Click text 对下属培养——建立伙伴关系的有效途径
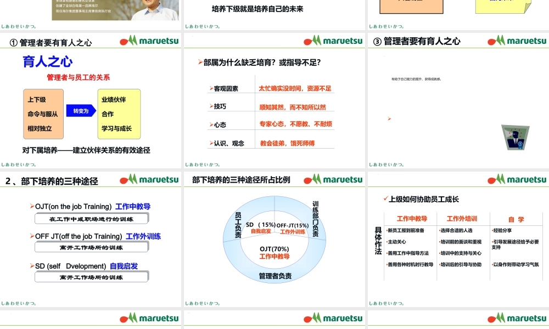This screenshot has height=329, width=549. 86,150
